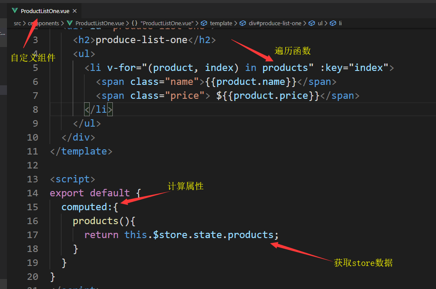
Task: Open ProductListOne.vue file breadcrumb
Action: point(99,23)
